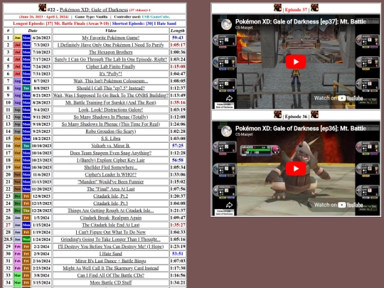This screenshot has height=288, width=384.
Task: Click the Wed badge in row 28.5
Action: pyautogui.click(x=26, y=239)
